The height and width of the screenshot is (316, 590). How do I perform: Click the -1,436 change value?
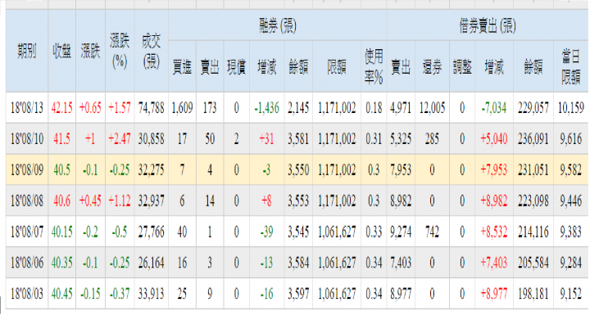[x=267, y=108]
